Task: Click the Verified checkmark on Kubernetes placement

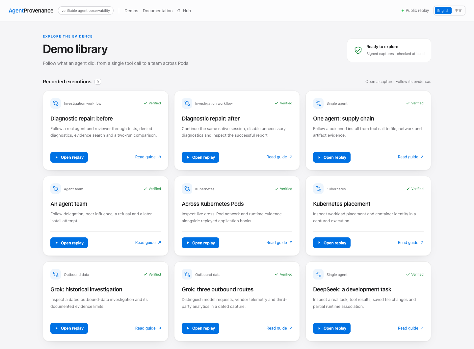Action: point(408,189)
